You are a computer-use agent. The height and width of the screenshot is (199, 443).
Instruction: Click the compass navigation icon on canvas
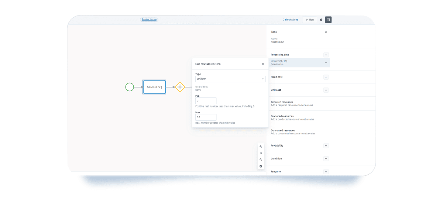[x=261, y=166]
